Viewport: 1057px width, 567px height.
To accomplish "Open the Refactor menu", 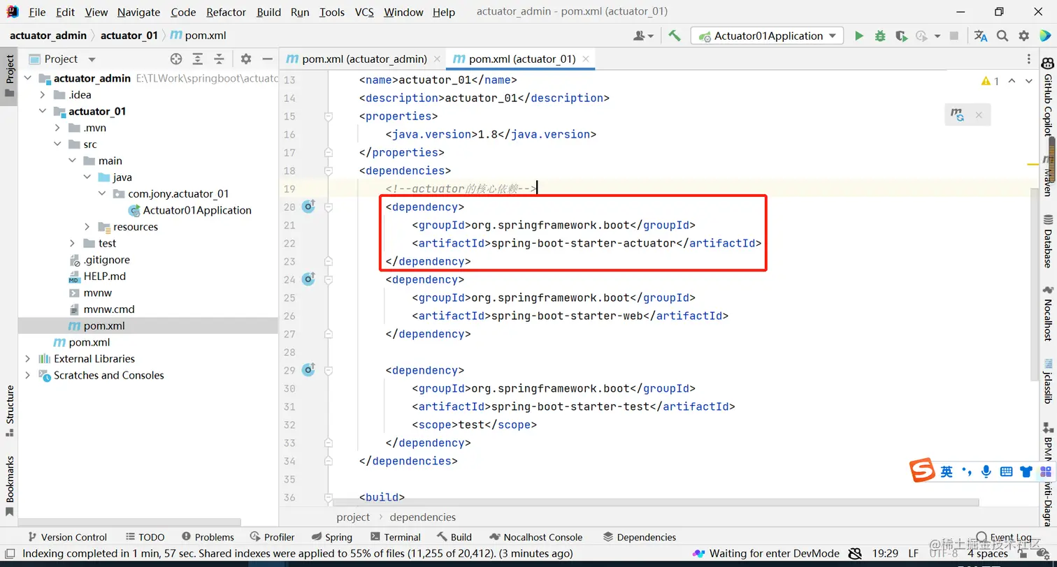I will [x=226, y=12].
